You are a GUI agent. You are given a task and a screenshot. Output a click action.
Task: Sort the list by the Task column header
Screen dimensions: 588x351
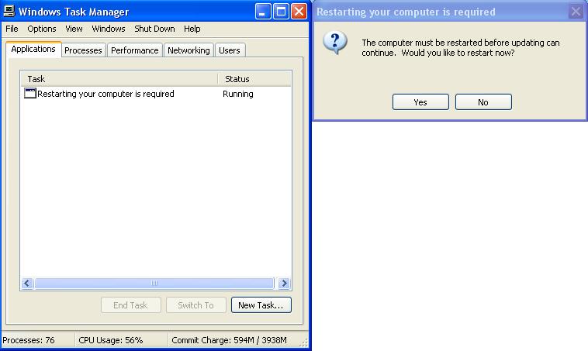[x=119, y=79]
